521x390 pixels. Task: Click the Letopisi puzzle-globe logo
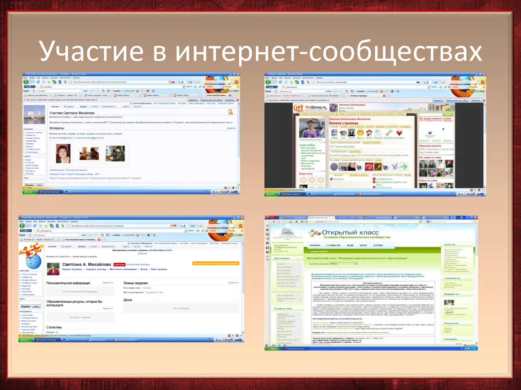click(x=32, y=256)
